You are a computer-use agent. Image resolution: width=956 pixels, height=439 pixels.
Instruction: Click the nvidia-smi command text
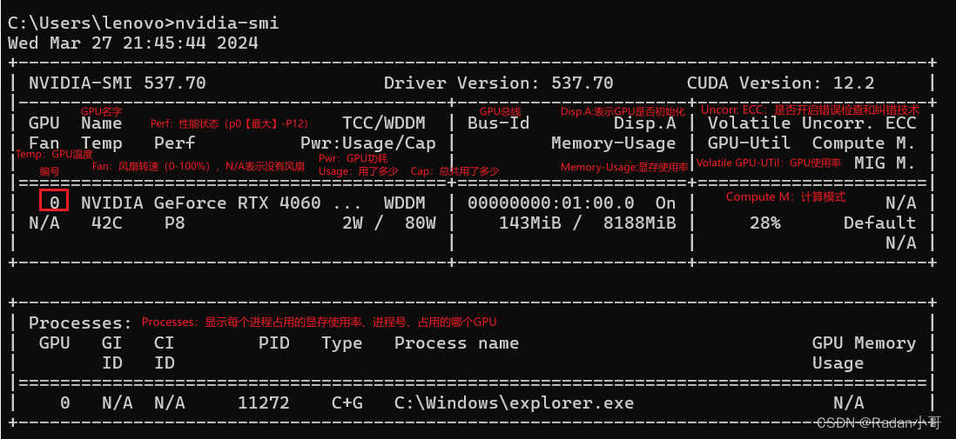pos(226,23)
